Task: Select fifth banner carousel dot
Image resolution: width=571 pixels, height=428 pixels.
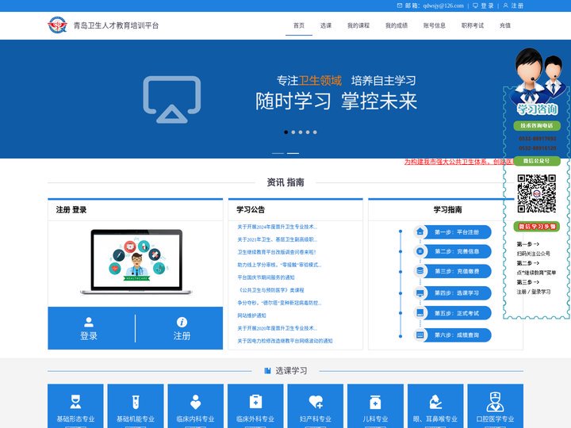Action: tap(315, 132)
